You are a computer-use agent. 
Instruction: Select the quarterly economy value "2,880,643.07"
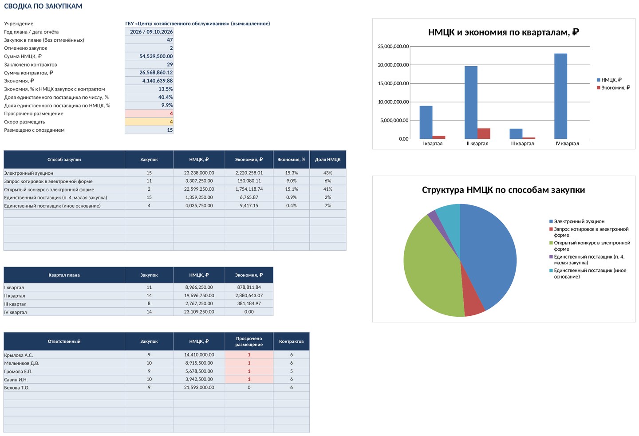[x=249, y=296]
